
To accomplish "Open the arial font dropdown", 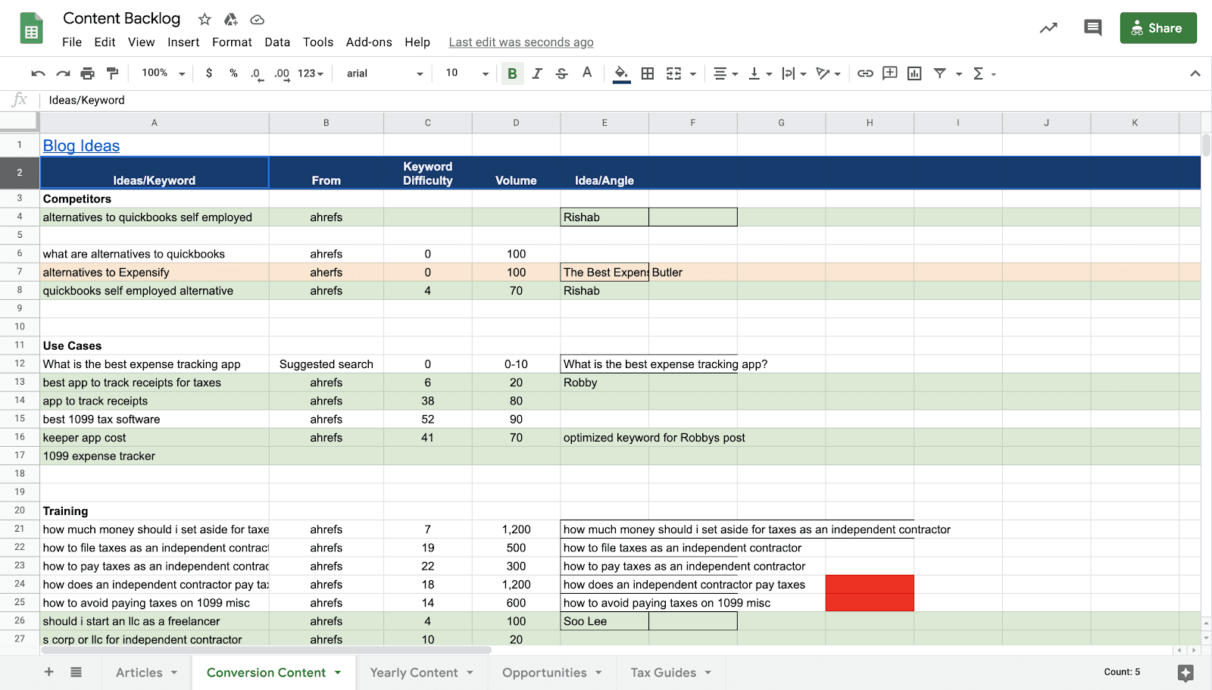I will 385,73.
